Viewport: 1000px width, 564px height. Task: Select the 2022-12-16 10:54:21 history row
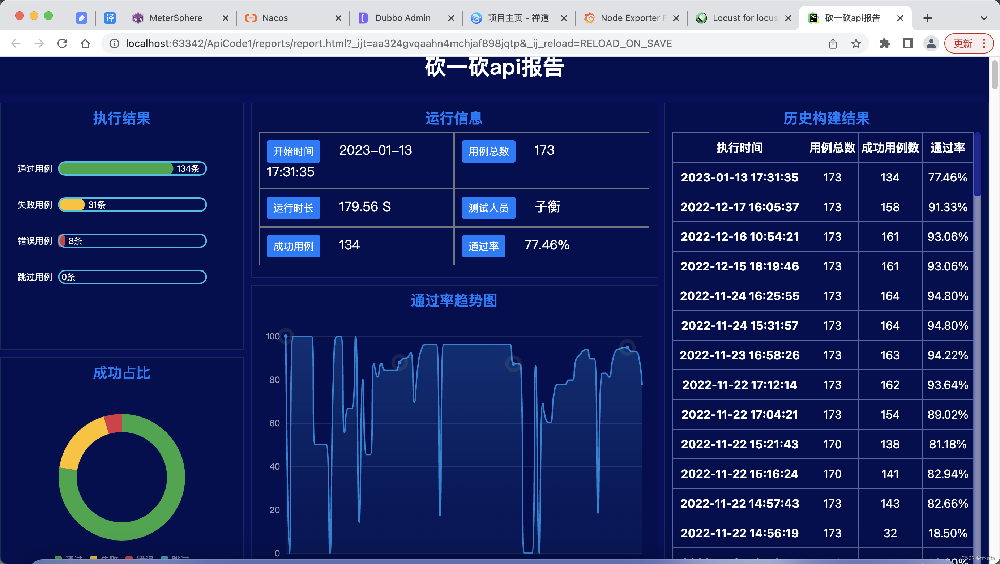823,236
